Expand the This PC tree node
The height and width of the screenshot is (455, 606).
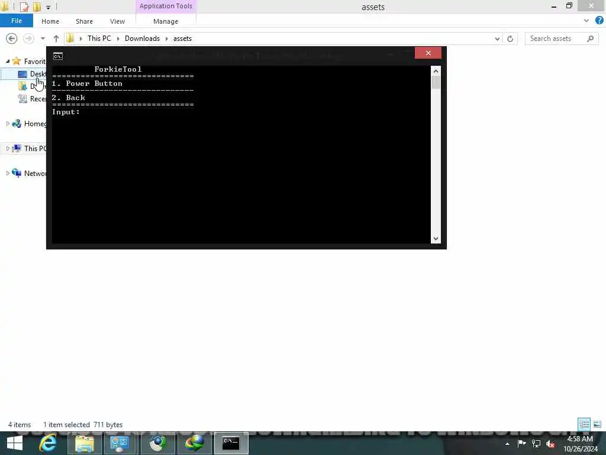pos(7,148)
